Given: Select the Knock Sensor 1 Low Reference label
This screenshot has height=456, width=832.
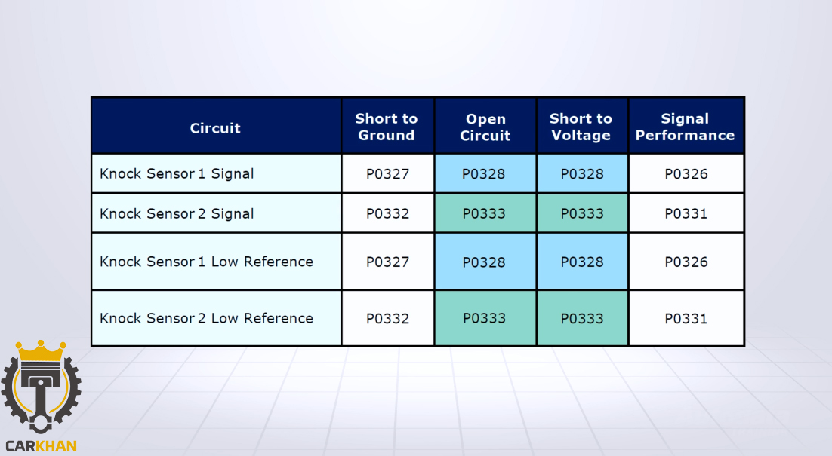Looking at the screenshot, I should pos(206,262).
